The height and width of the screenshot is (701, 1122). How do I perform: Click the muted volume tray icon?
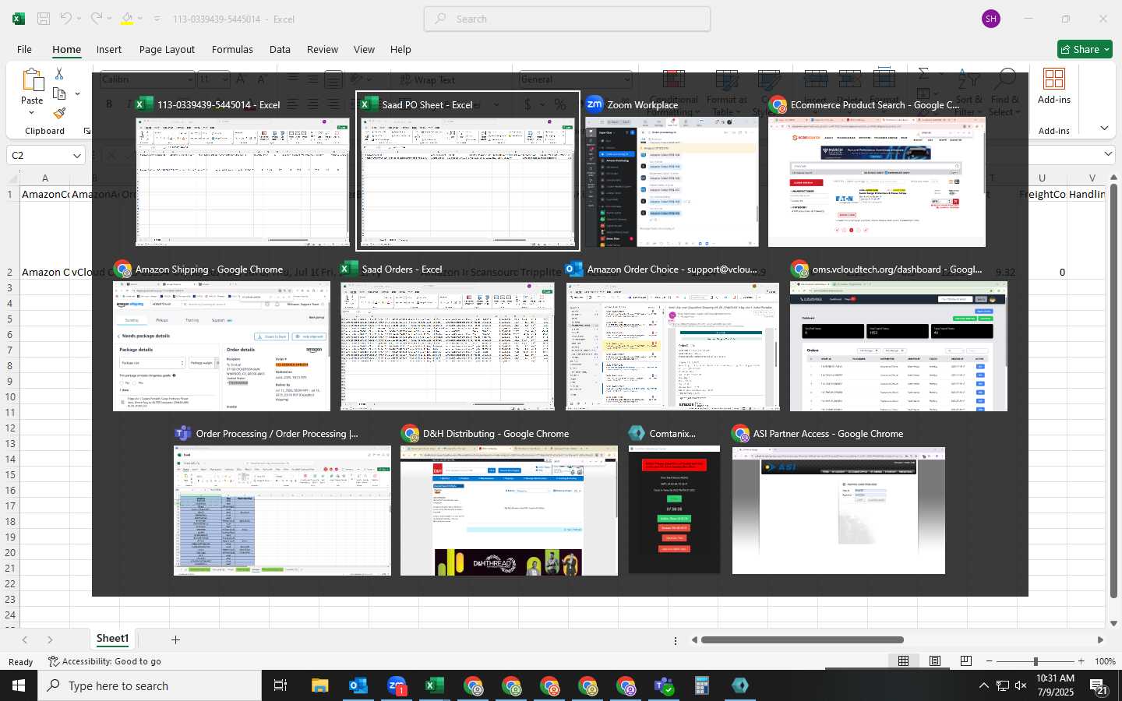click(1021, 686)
